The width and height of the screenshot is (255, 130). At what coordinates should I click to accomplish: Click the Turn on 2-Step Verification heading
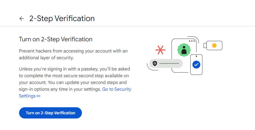[56, 39]
